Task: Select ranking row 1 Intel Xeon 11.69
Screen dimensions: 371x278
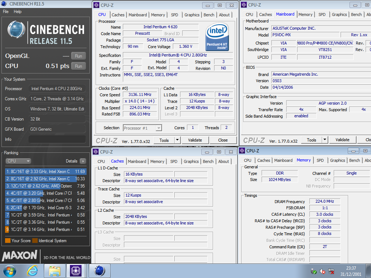Action: click(x=45, y=171)
